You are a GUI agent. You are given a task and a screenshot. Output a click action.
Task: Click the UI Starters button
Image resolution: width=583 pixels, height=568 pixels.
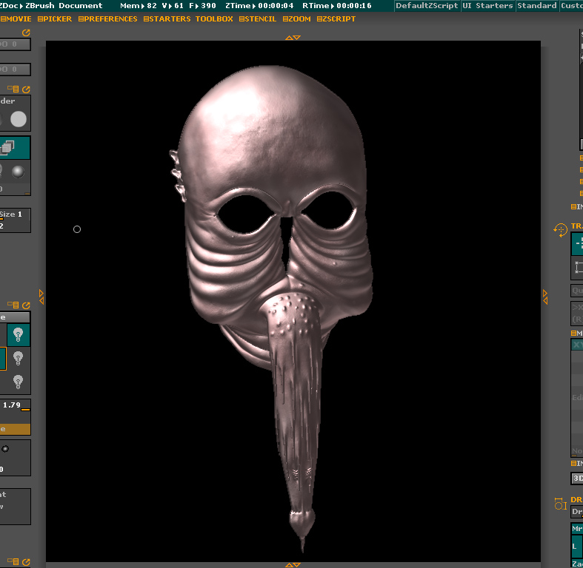click(x=489, y=6)
